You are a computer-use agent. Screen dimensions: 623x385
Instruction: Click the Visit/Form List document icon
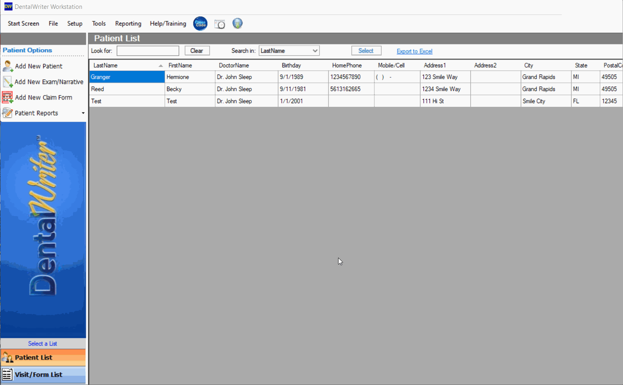(x=7, y=375)
